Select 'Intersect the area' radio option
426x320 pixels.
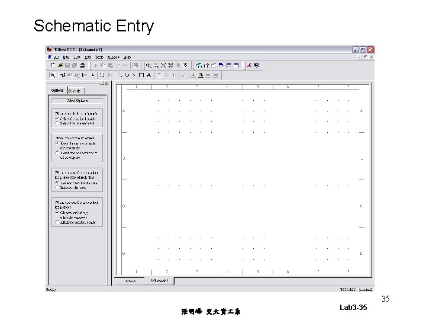[57, 187]
